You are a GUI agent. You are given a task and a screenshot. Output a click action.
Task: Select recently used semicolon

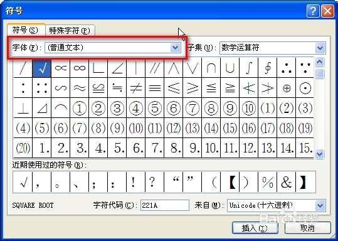click(98, 182)
